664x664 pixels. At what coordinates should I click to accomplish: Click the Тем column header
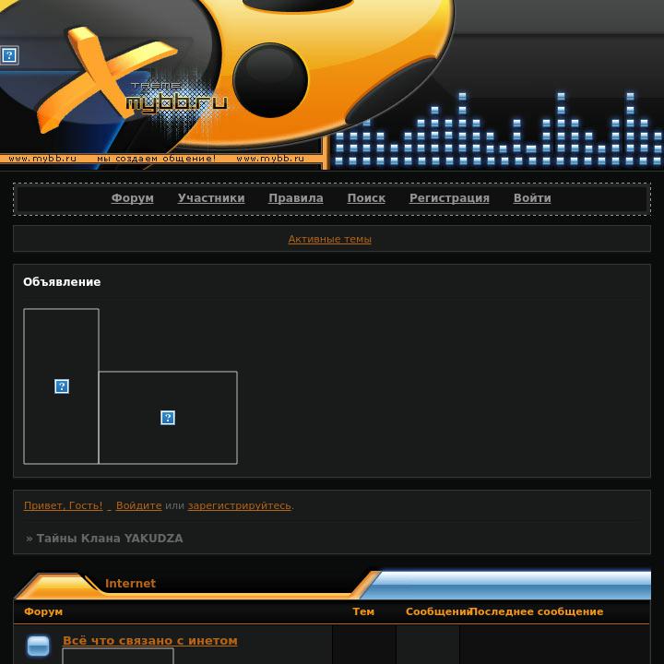coord(363,611)
